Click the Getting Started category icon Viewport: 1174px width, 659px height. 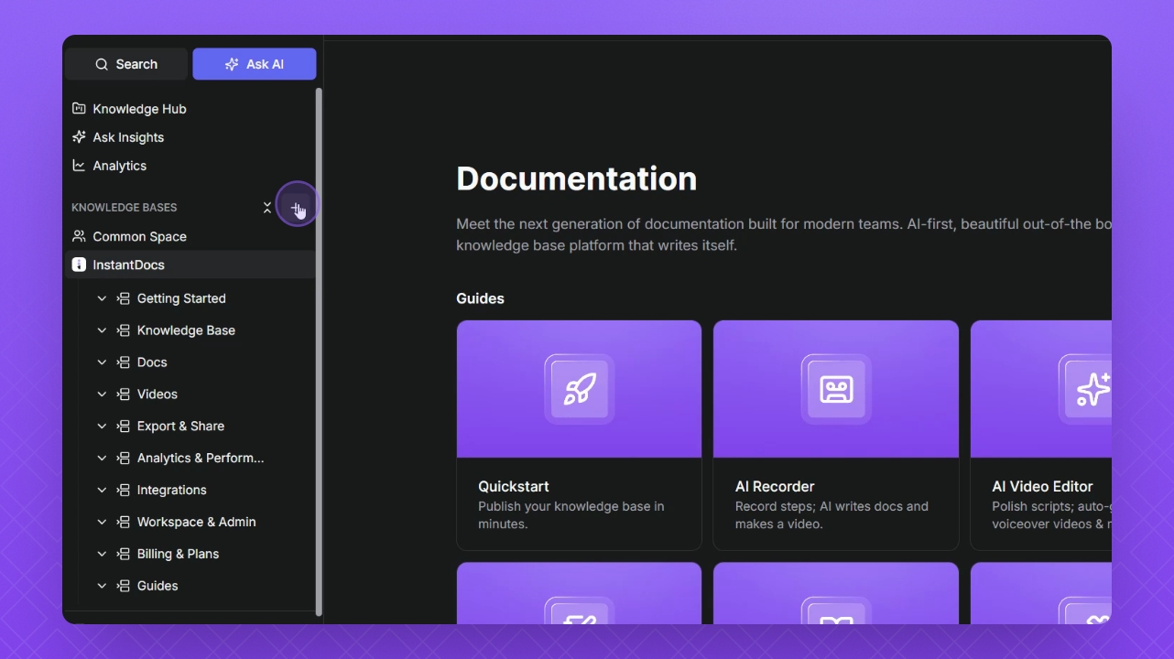(124, 298)
